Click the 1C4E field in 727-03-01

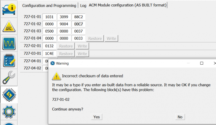[49, 54]
